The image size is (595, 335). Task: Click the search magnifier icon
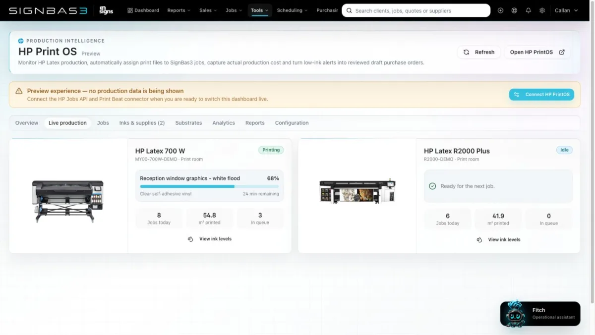pos(349,10)
